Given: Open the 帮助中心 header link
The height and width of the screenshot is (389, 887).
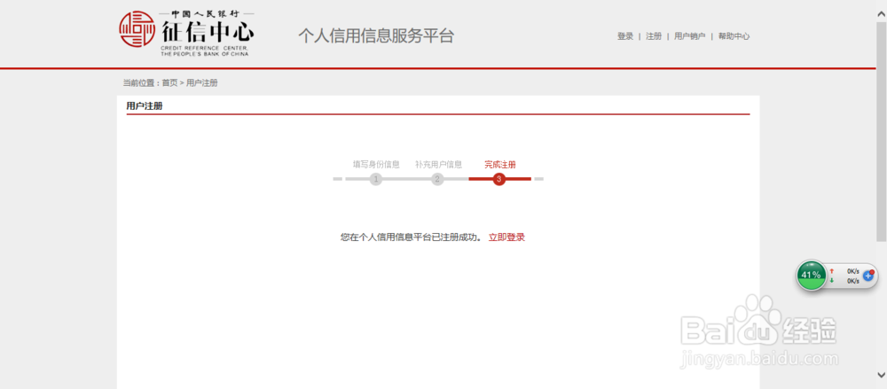Looking at the screenshot, I should pos(734,36).
